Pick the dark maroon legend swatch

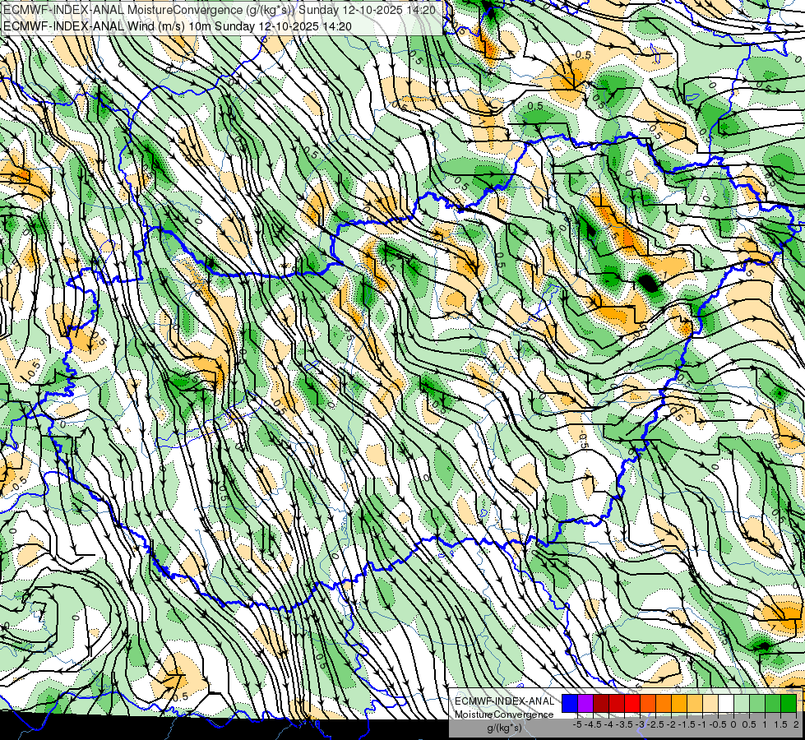pos(601,704)
